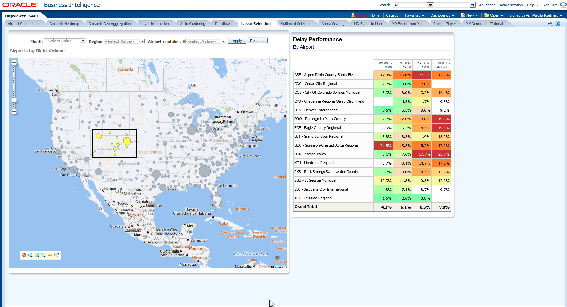Open the Reset button dropdown
This screenshot has width=567, height=307.
(257, 41)
